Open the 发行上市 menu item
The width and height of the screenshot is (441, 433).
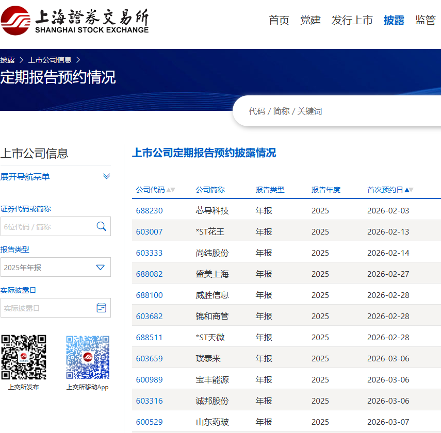pos(352,20)
